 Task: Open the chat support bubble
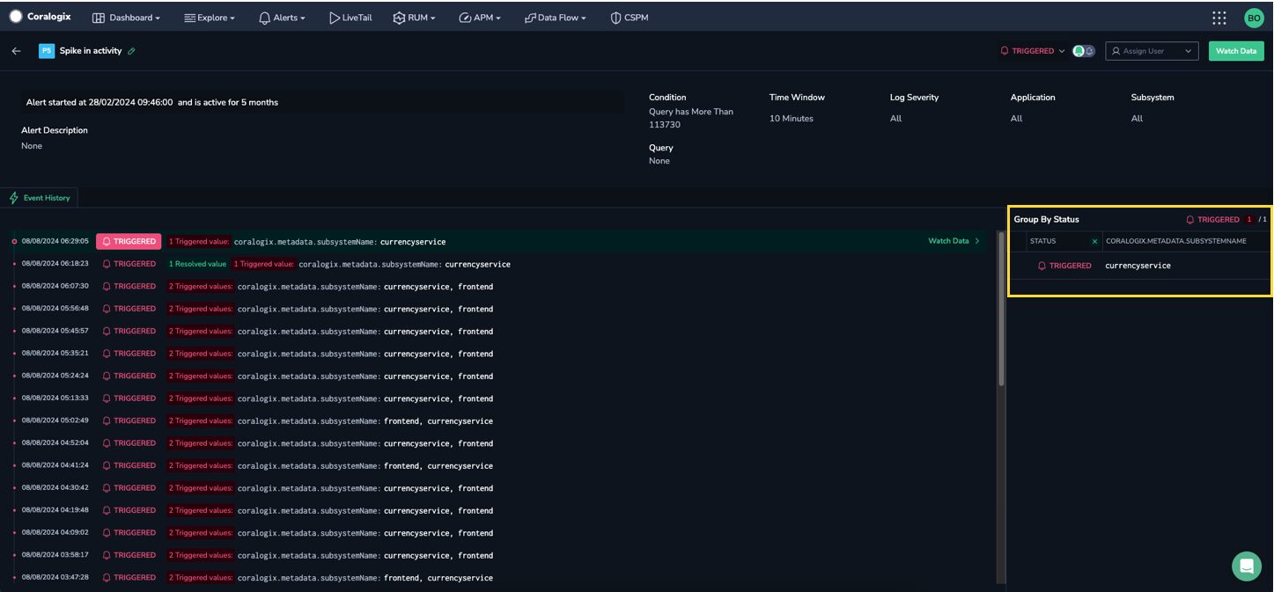(x=1246, y=566)
